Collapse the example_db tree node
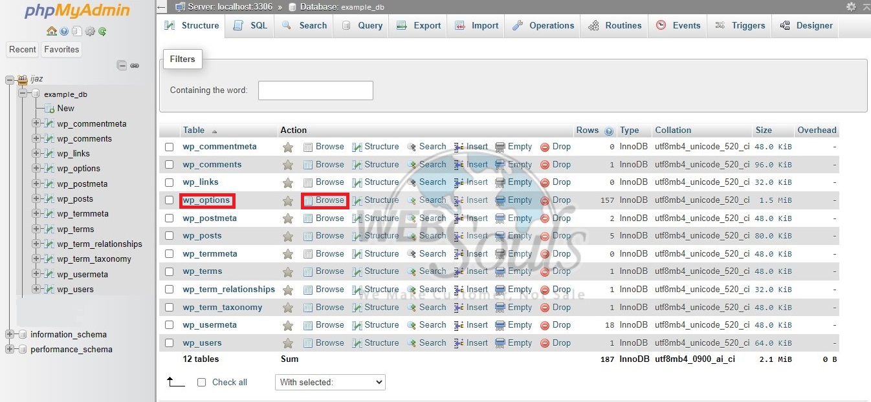 23,94
